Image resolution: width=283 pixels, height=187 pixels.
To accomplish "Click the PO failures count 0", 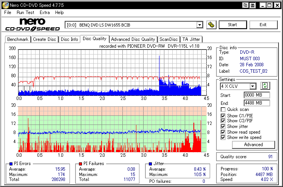I will click(x=204, y=181).
